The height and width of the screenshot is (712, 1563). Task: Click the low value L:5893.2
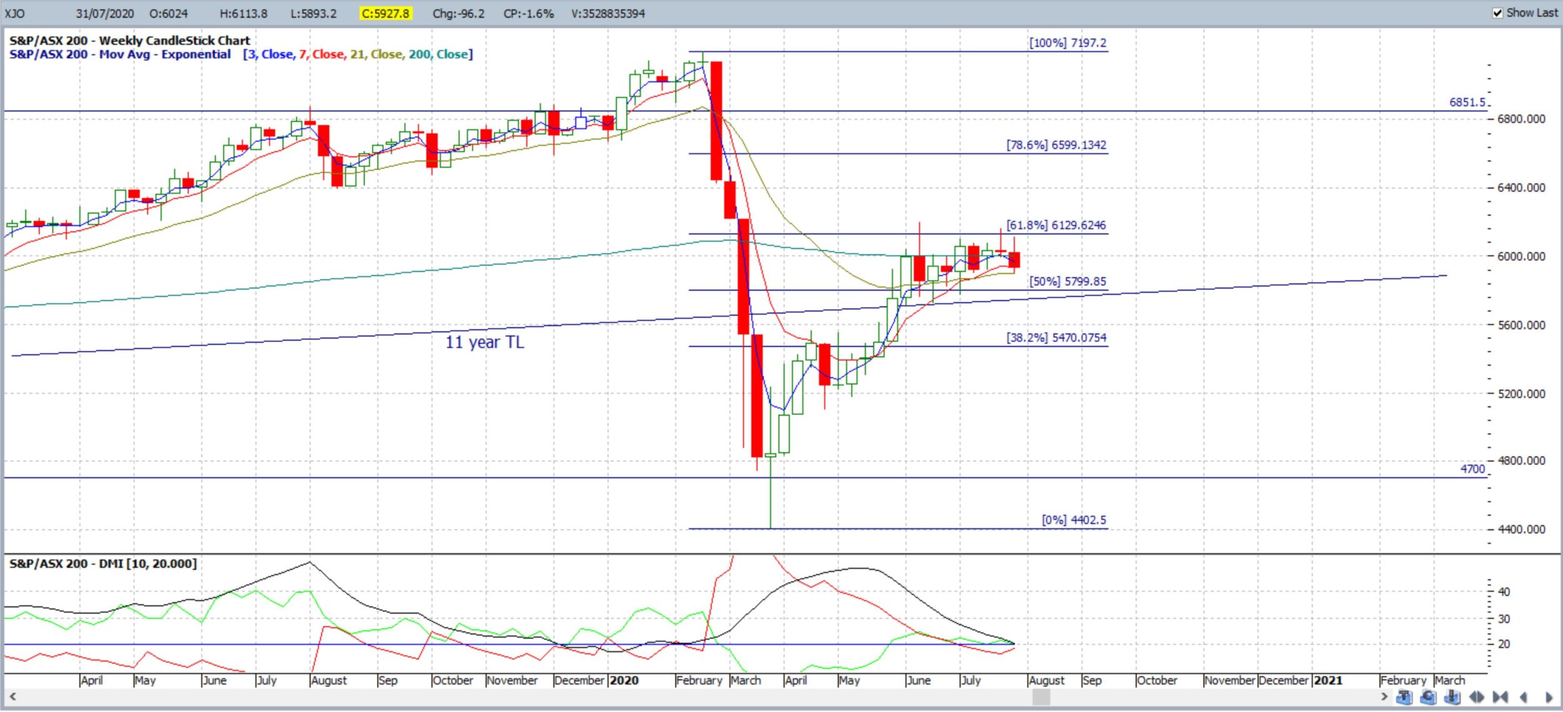click(313, 13)
